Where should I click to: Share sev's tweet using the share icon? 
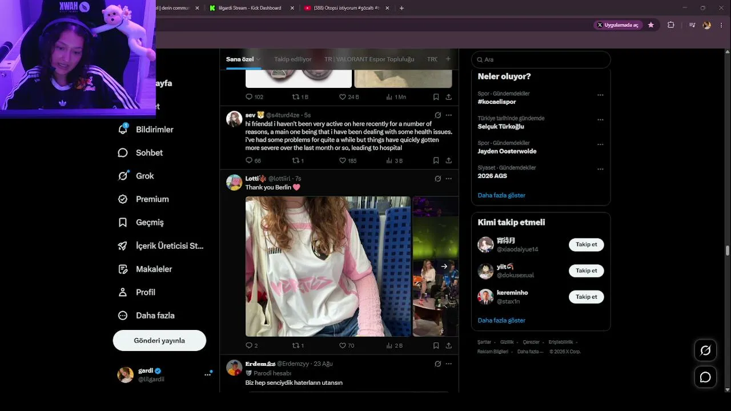(x=449, y=161)
